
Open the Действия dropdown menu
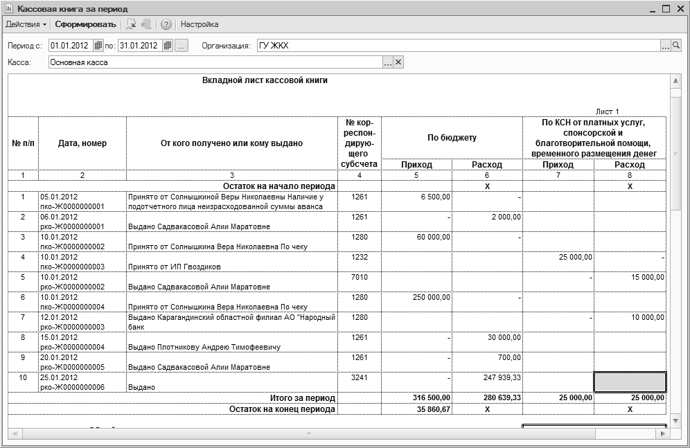pyautogui.click(x=26, y=24)
